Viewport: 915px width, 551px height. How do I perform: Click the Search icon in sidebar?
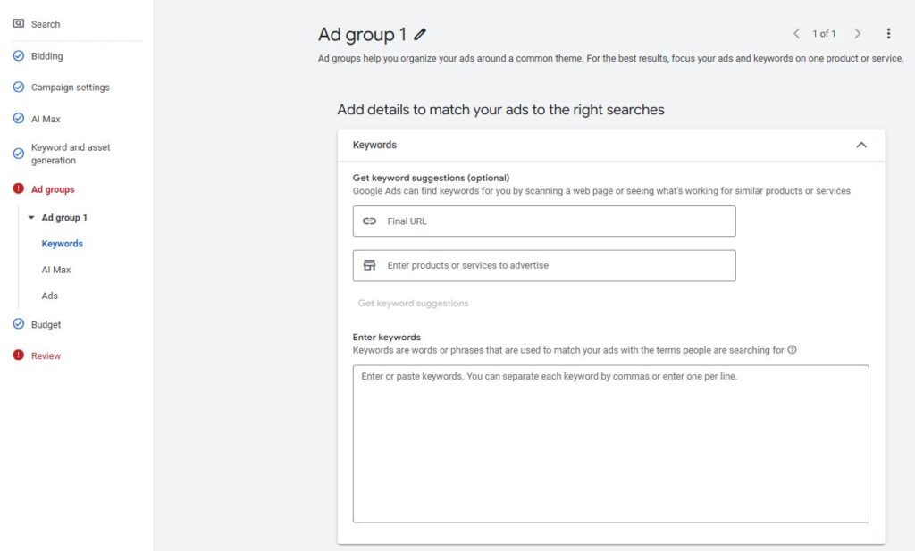point(19,24)
